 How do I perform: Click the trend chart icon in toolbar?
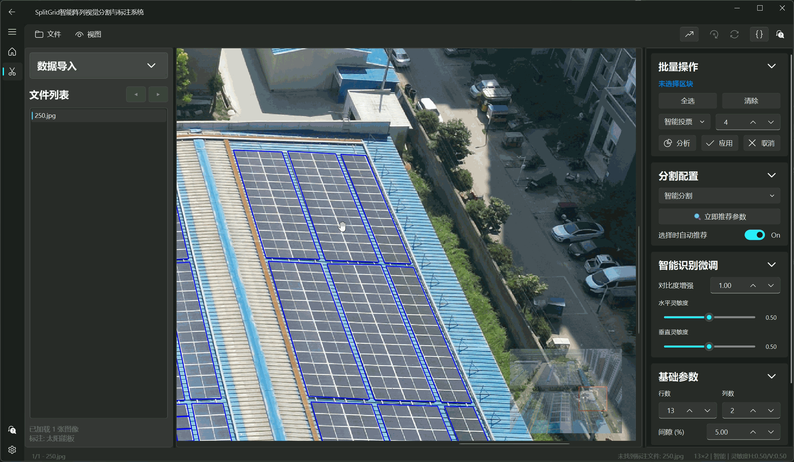pos(689,34)
